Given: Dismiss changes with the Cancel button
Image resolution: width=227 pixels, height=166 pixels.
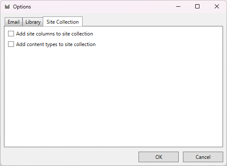Looking at the screenshot, I should point(203,157).
